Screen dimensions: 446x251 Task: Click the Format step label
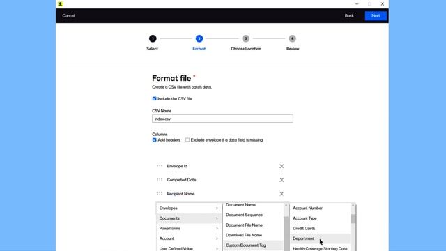(199, 49)
